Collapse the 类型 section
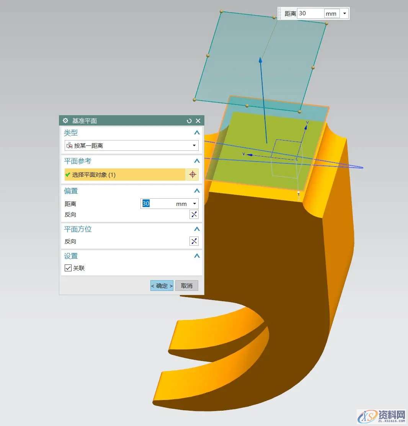Viewport: 408px width, 426px height. 197,133
